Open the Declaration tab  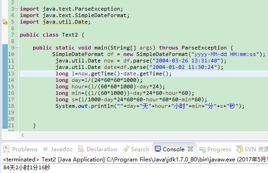point(98,149)
